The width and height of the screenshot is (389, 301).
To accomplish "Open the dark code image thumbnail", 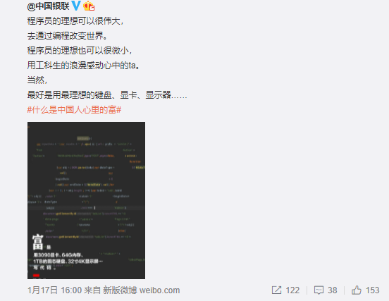I will (87, 200).
